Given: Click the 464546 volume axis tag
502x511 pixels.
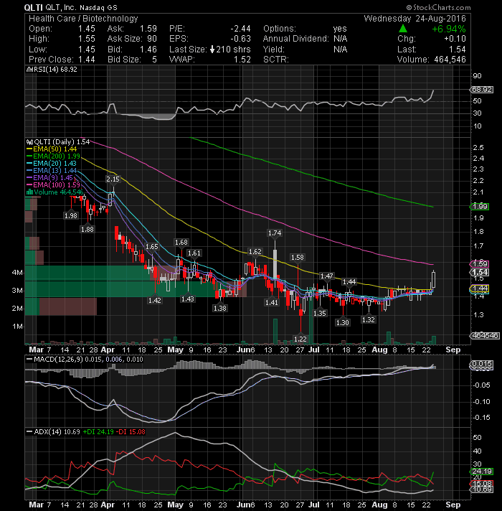Looking at the screenshot, I should (485, 335).
